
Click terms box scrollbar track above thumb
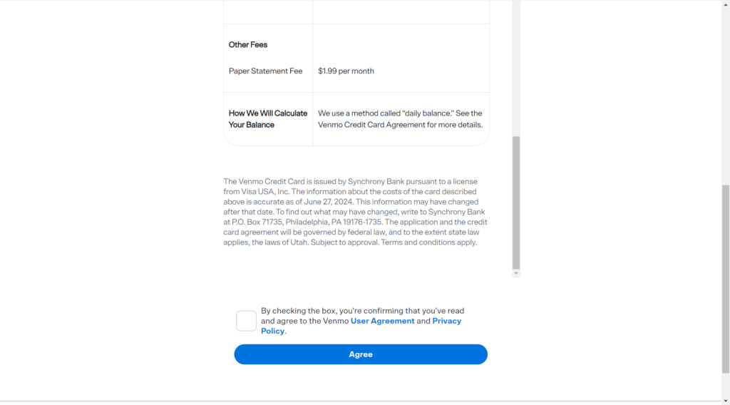point(516,68)
